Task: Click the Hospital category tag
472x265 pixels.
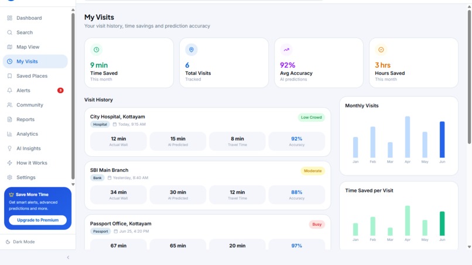Action: pos(100,124)
